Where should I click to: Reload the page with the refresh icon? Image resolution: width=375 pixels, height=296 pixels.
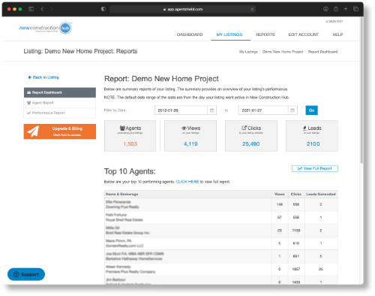pos(252,9)
